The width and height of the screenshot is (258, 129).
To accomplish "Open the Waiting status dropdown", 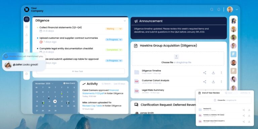I will [x=114, y=29].
